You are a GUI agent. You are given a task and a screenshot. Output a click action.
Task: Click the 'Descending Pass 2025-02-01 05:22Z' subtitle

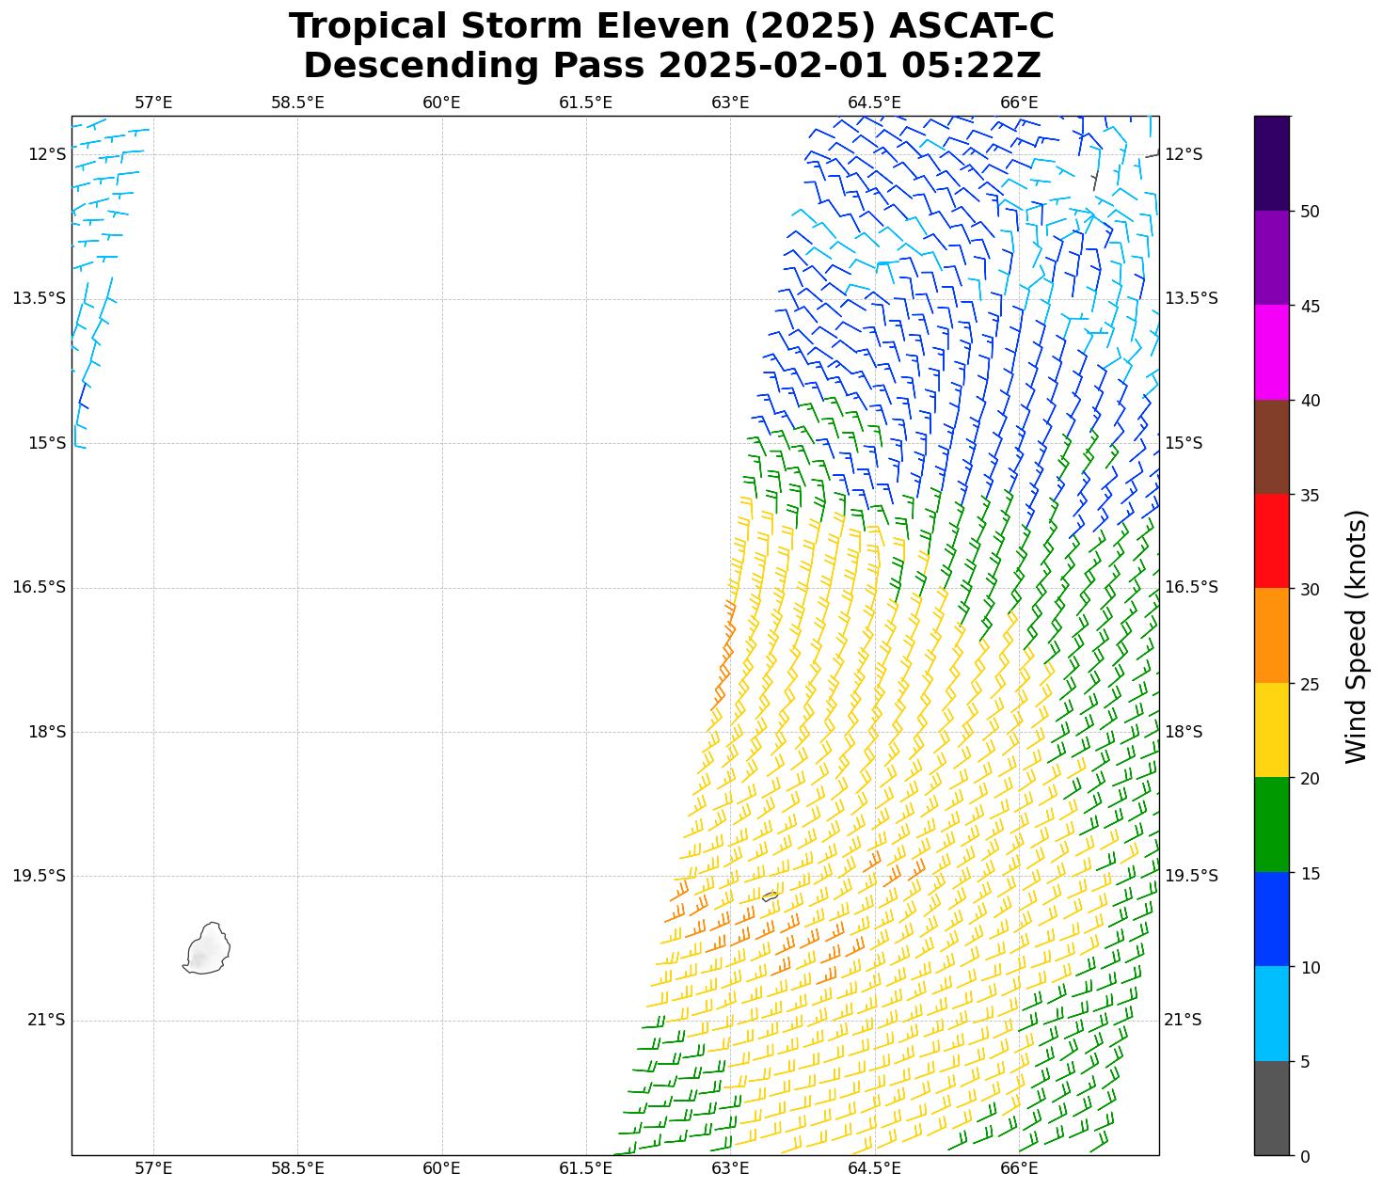pyautogui.click(x=671, y=66)
